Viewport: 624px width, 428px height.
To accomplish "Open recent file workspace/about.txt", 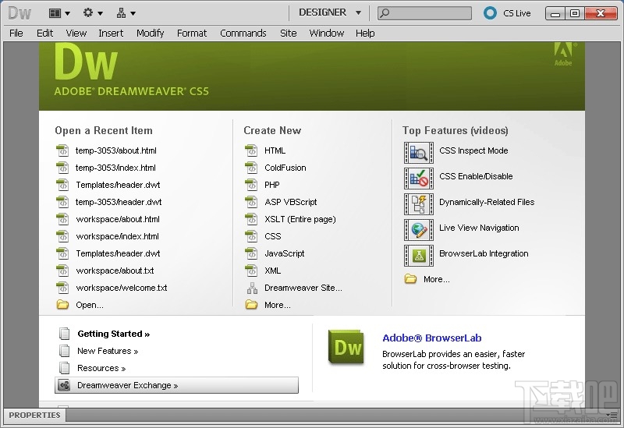I will click(115, 271).
